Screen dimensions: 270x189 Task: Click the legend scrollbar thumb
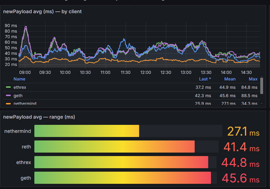(x=262, y=86)
